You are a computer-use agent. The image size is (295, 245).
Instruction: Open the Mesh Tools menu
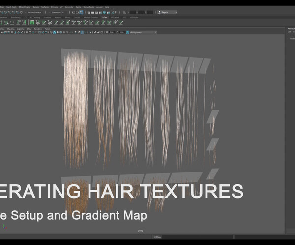11,7
